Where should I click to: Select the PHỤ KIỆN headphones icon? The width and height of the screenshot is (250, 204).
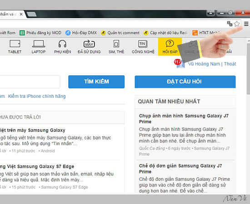(62, 44)
